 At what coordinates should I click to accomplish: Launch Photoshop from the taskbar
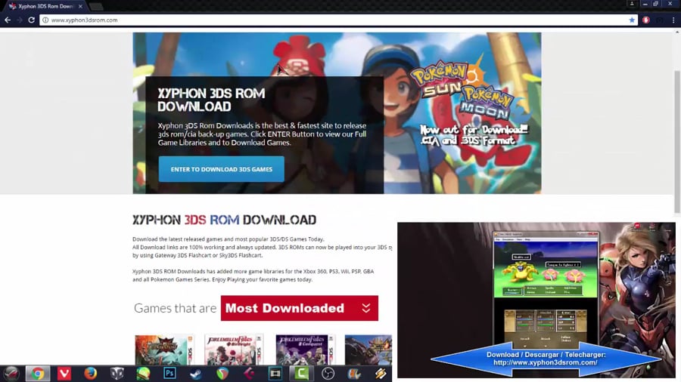pos(169,374)
